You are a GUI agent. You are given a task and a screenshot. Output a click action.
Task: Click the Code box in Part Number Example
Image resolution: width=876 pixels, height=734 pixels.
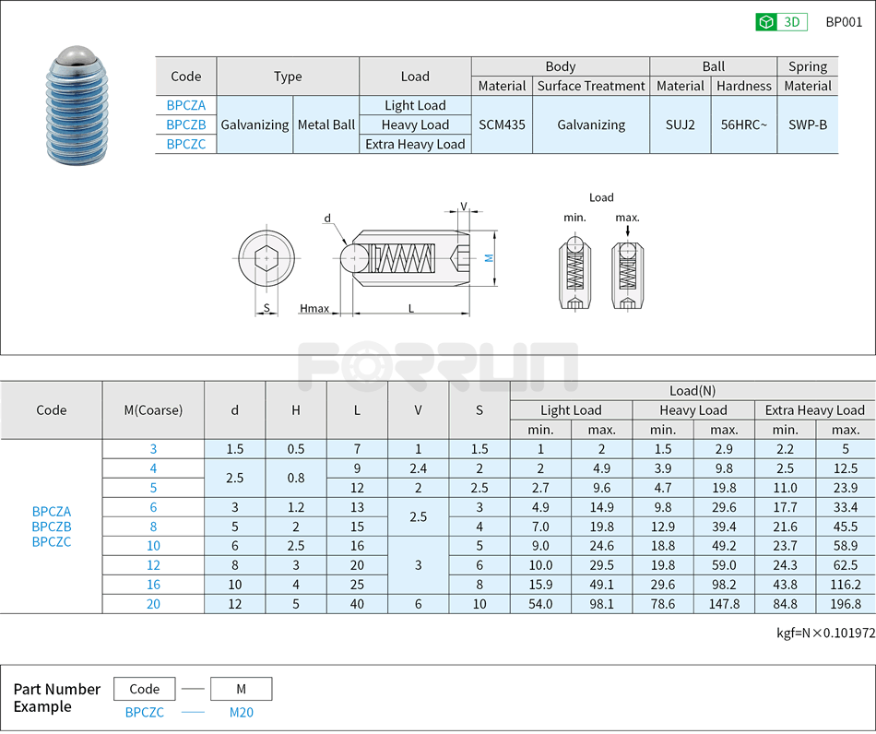pos(145,689)
